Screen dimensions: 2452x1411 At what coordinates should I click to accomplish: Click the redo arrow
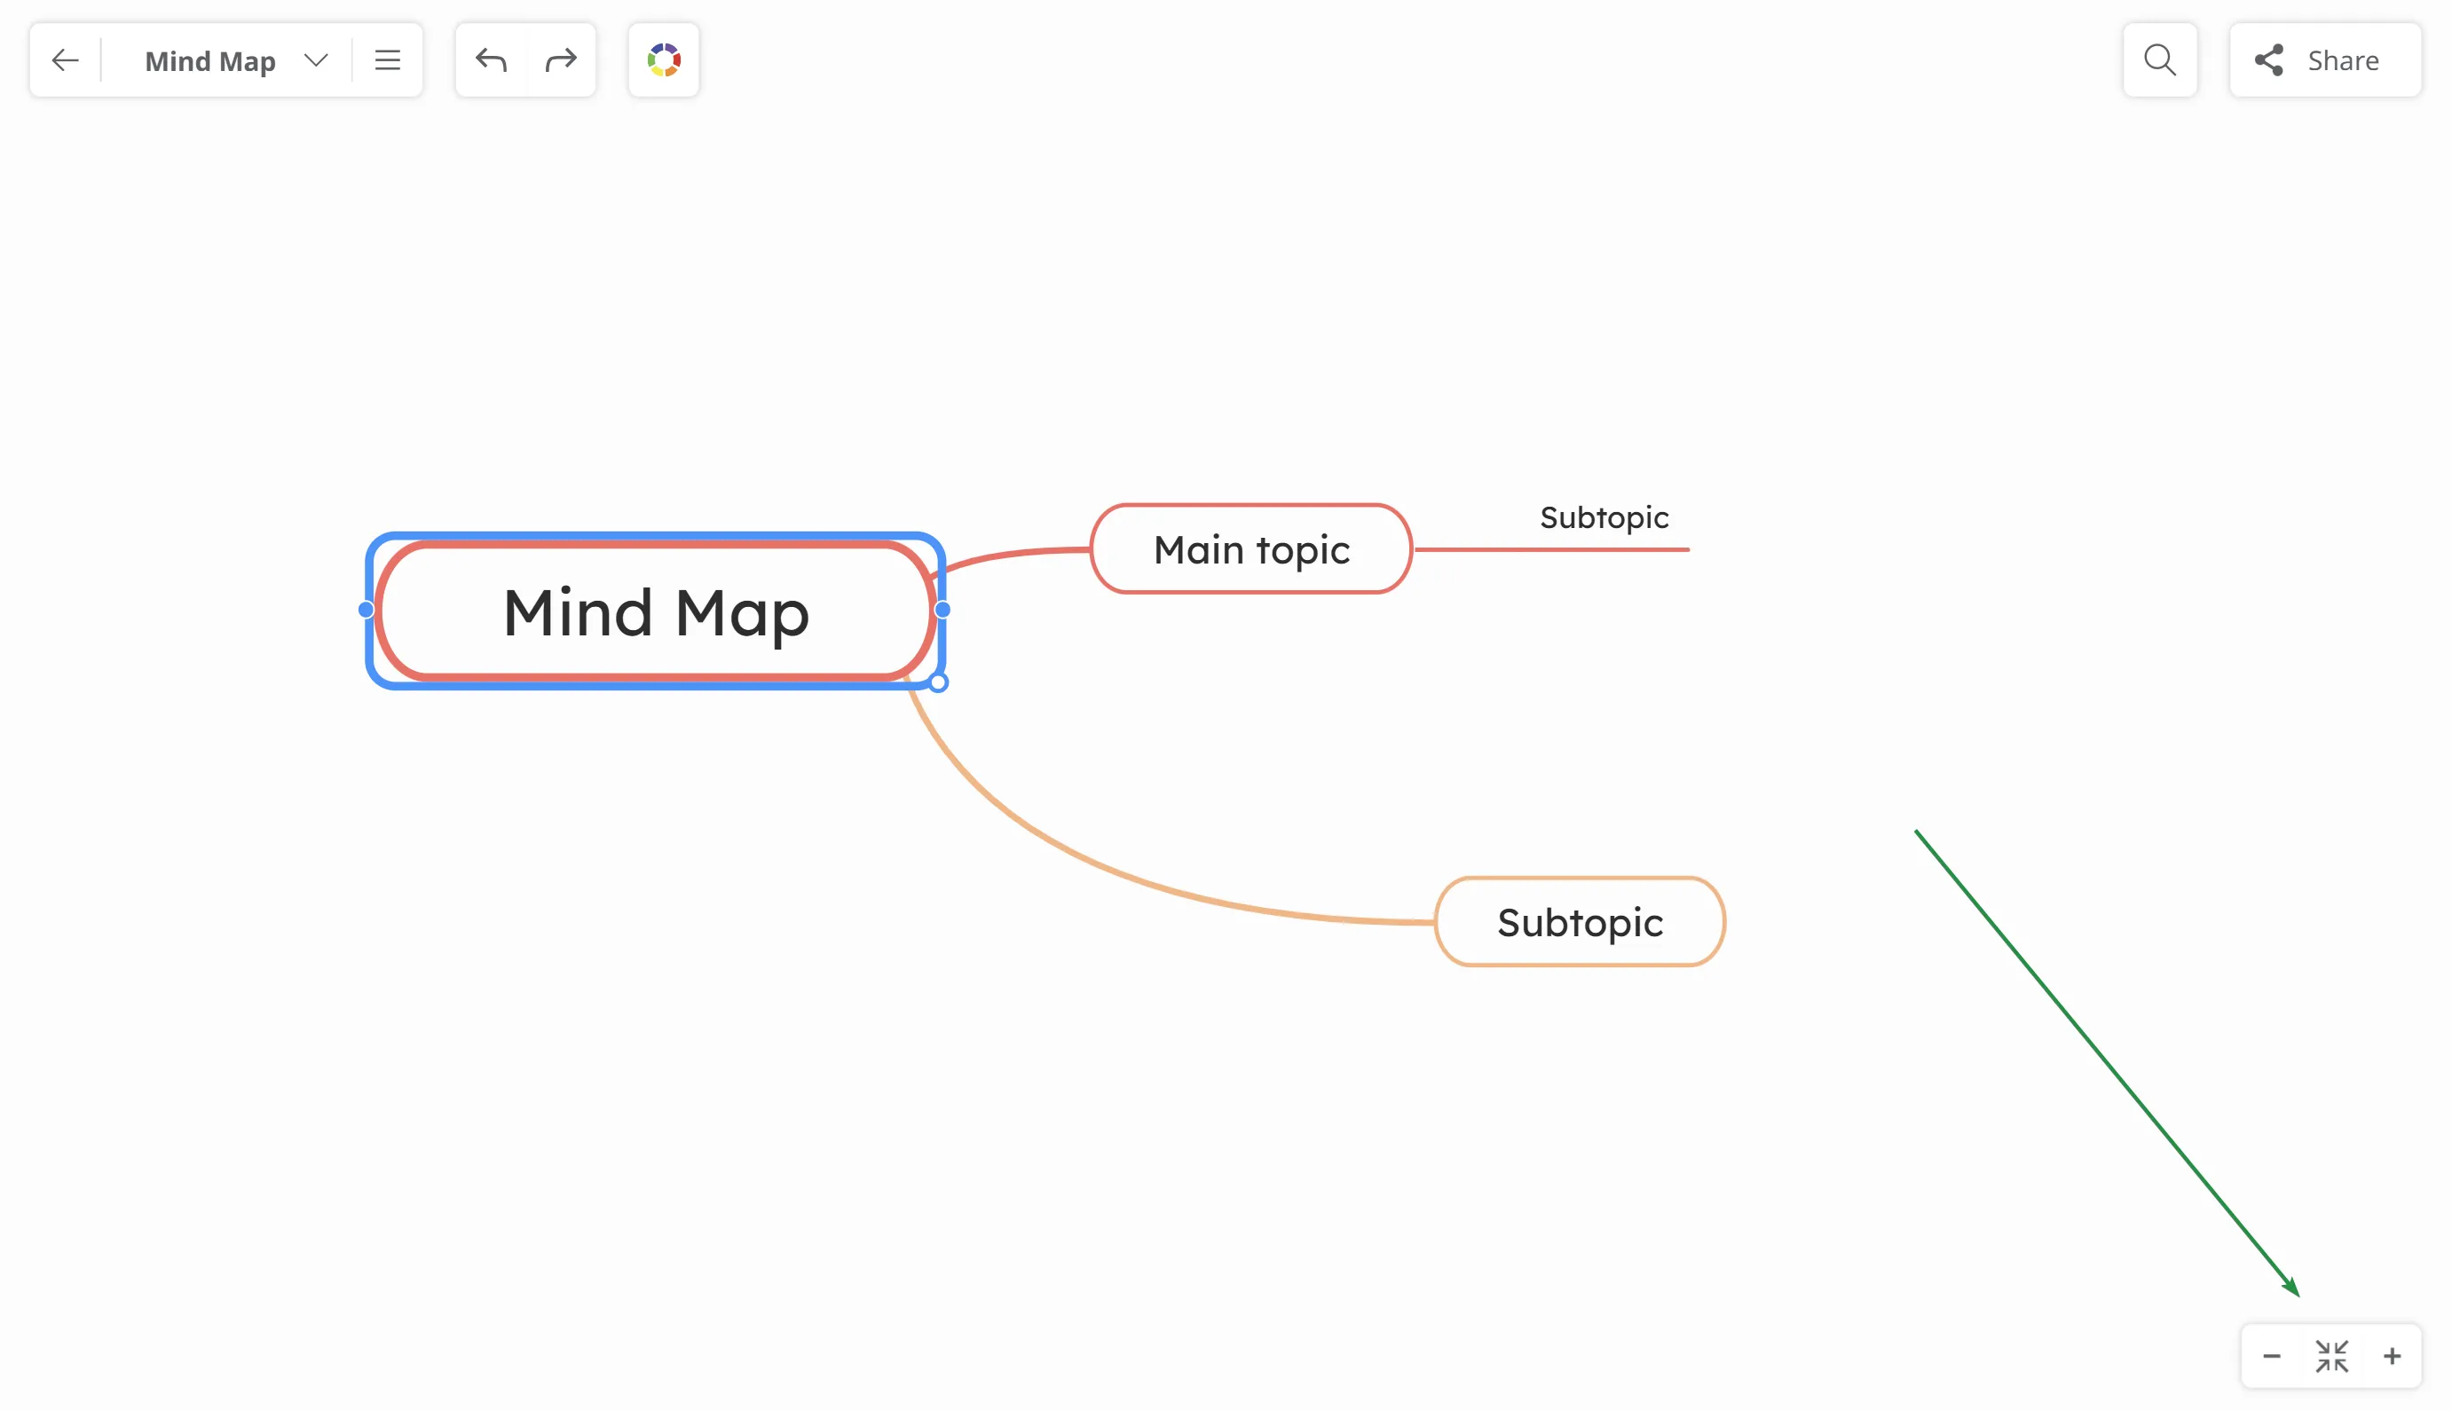point(561,60)
